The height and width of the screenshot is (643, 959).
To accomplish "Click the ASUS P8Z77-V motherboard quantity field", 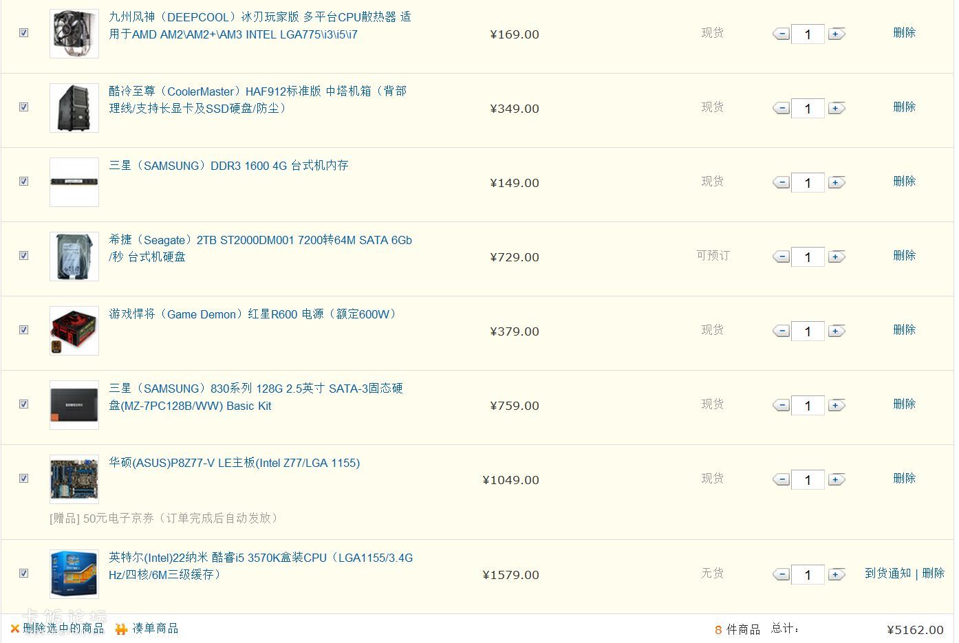I will pyautogui.click(x=808, y=479).
